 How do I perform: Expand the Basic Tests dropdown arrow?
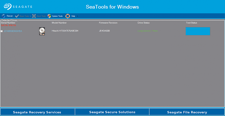30,16
